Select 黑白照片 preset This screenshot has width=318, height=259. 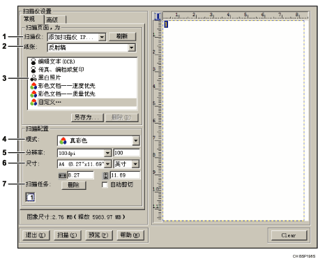coord(82,77)
